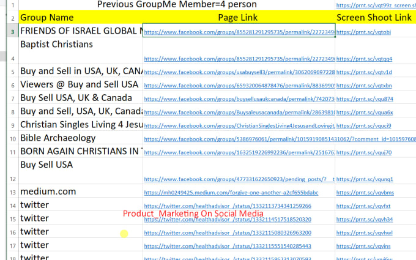Open the prnt.sc/vqtobi screenshot link

click(x=363, y=32)
